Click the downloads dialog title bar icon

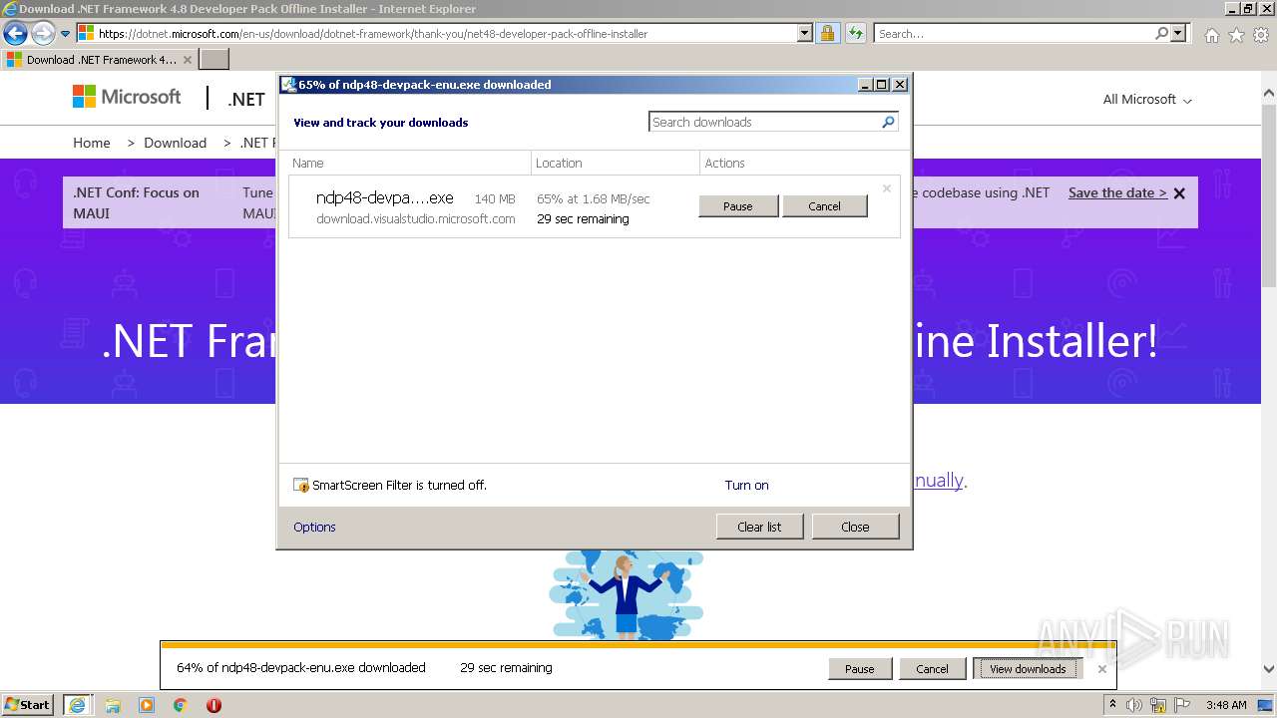[x=287, y=85]
